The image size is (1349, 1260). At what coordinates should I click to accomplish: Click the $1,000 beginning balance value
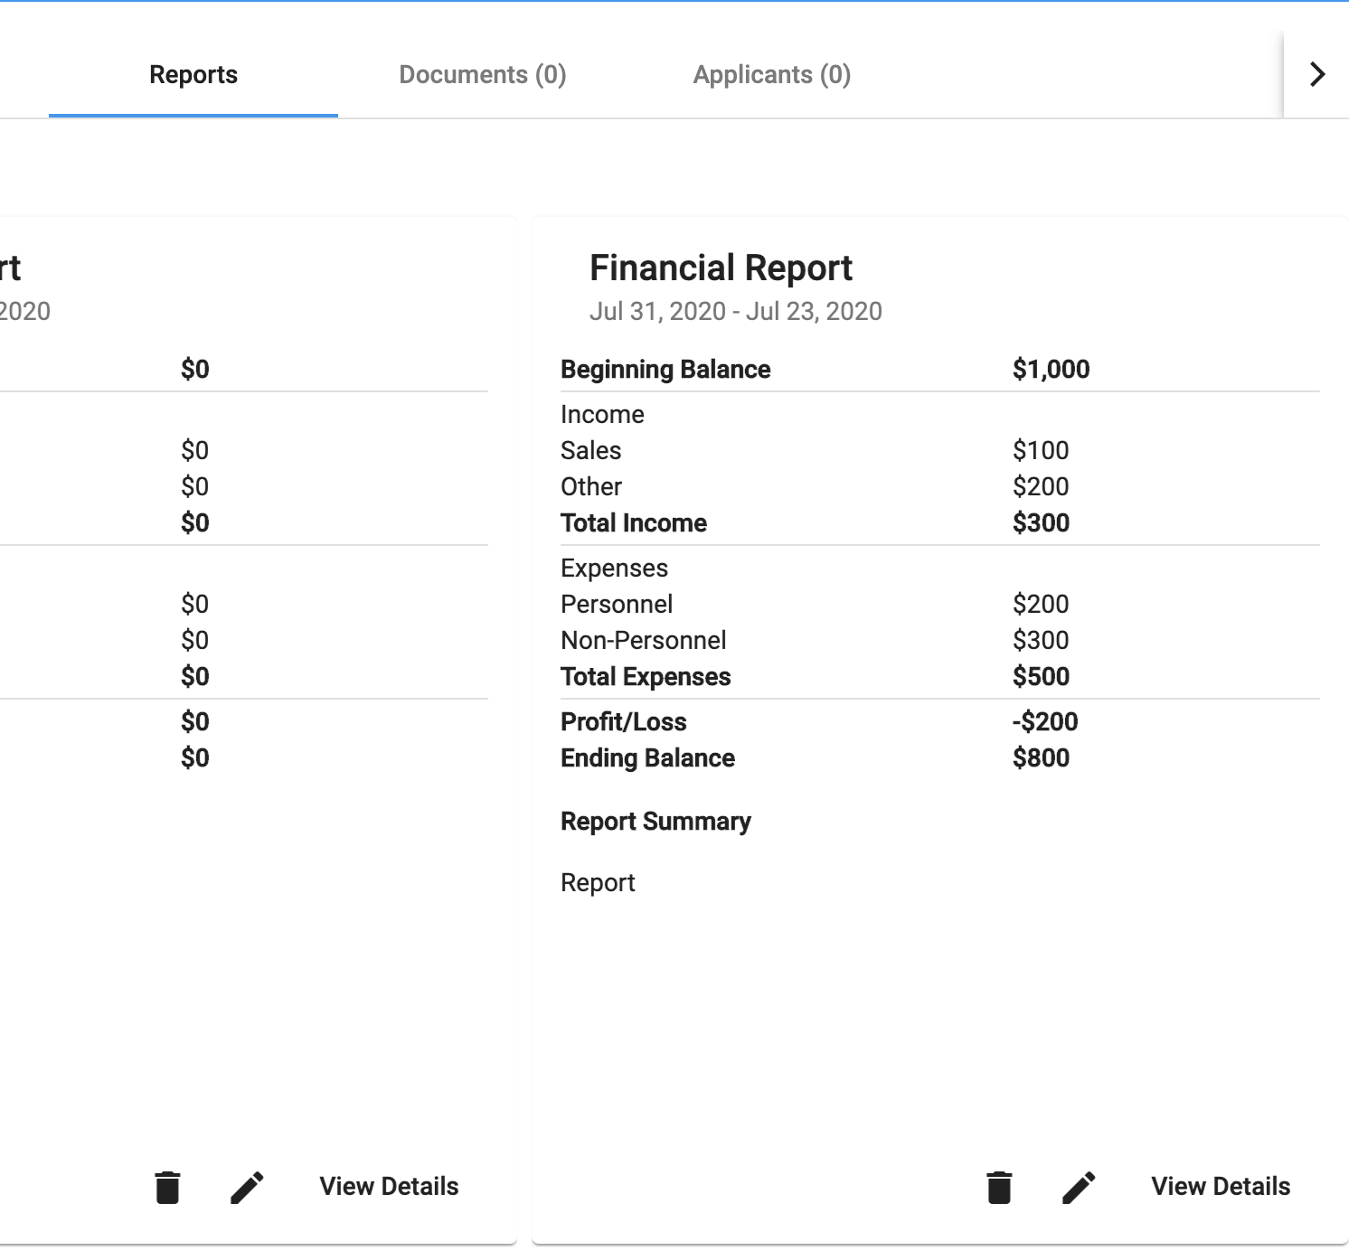pyautogui.click(x=1052, y=369)
